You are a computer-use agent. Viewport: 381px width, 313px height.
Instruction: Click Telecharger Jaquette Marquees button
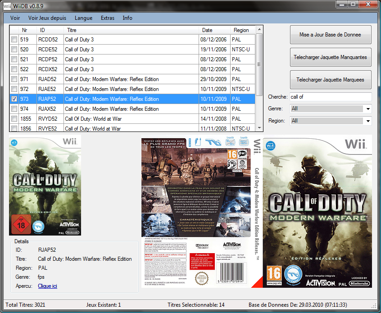[x=331, y=80]
